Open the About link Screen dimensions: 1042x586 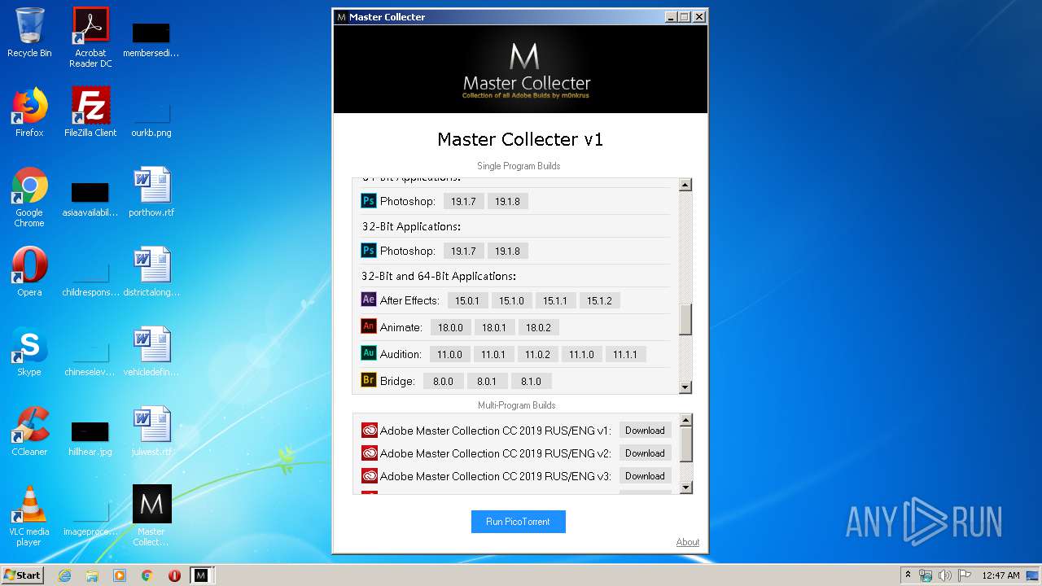tap(687, 542)
